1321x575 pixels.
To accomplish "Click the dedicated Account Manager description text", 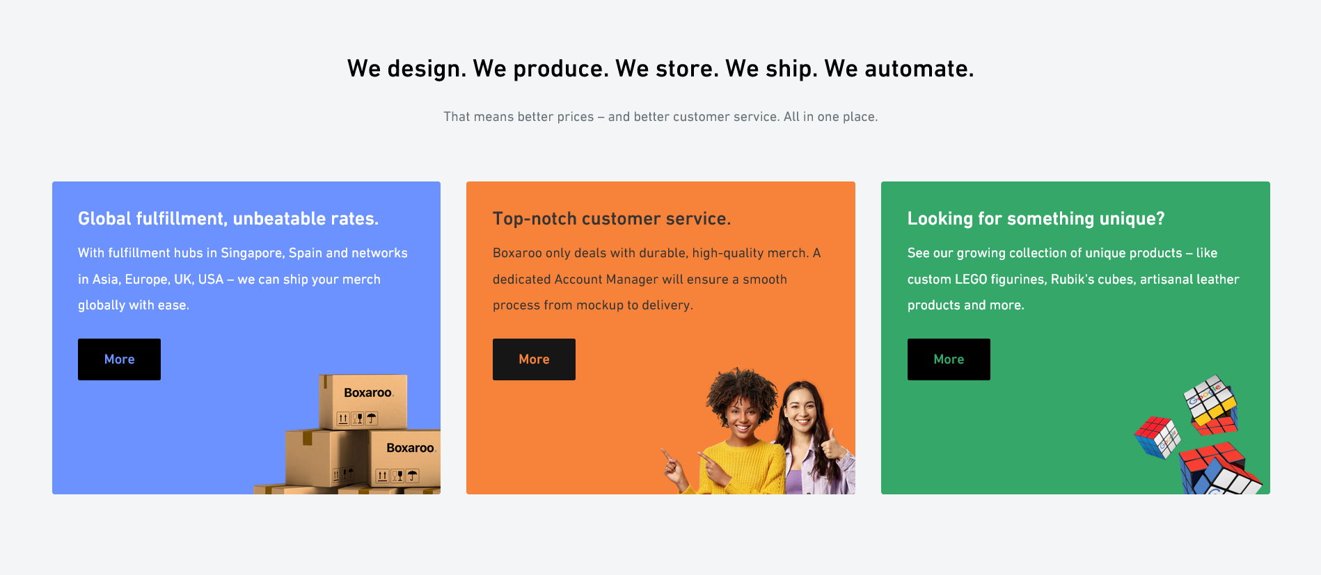I will click(656, 279).
